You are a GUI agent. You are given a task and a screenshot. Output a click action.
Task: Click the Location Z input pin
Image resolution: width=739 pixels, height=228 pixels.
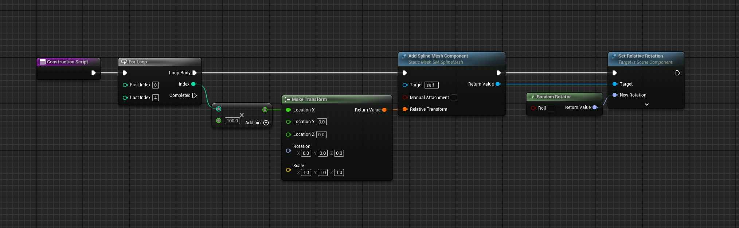(x=288, y=134)
